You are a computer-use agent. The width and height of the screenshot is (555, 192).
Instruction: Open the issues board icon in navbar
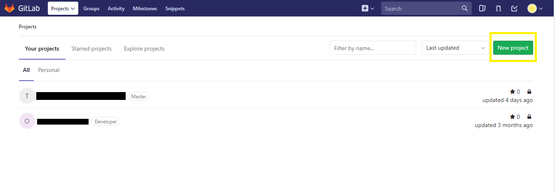tap(482, 8)
